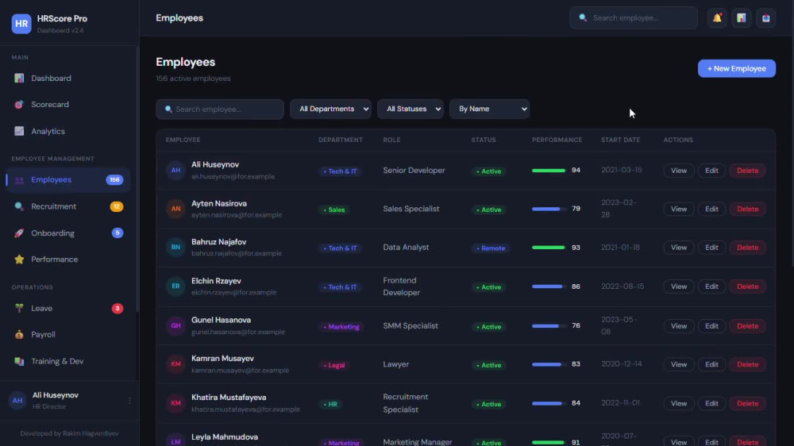Click the Employees sidebar icon
The image size is (794, 446).
(x=19, y=180)
